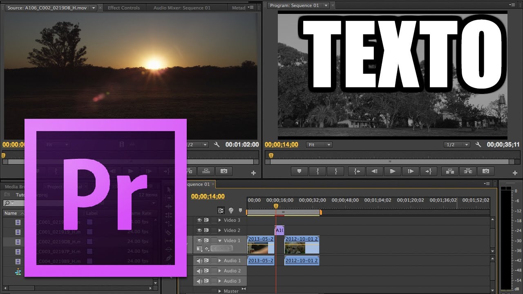Click Show Keyframes icon under Video 1
The height and width of the screenshot is (294, 523).
pos(207,249)
